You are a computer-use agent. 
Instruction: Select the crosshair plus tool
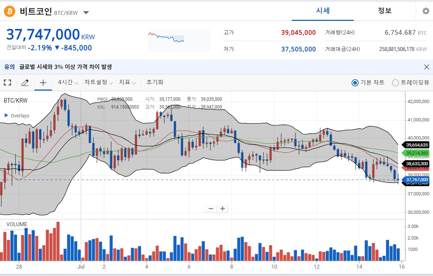click(43, 82)
